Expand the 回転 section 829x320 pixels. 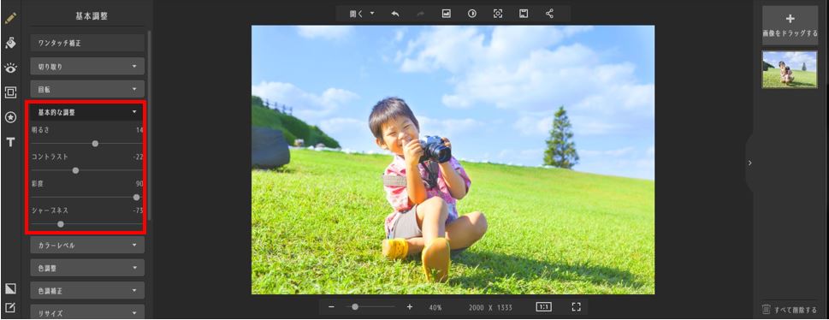click(87, 89)
